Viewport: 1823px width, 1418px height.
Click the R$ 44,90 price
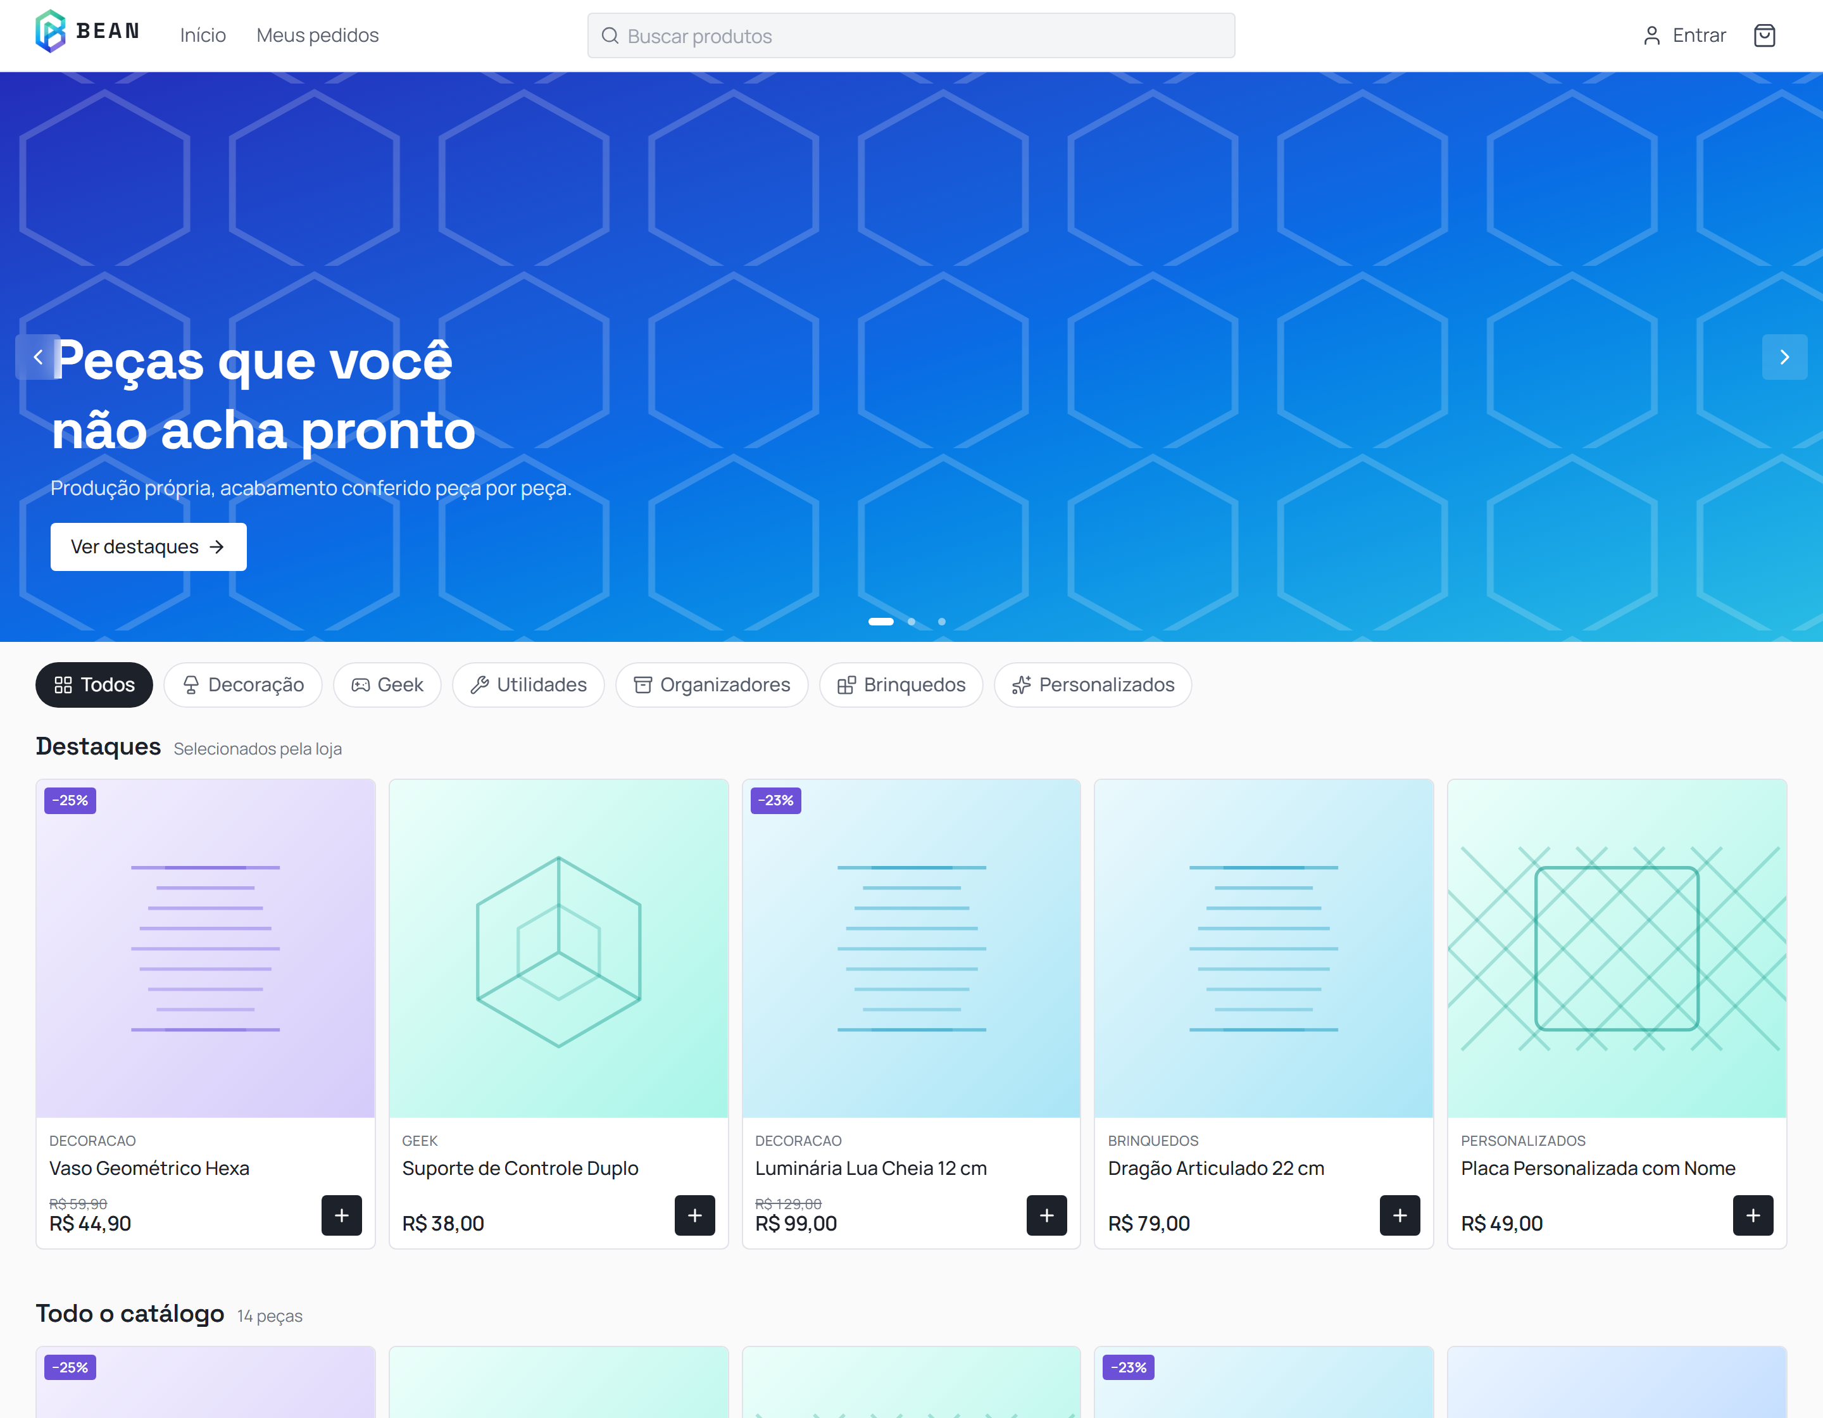90,1224
